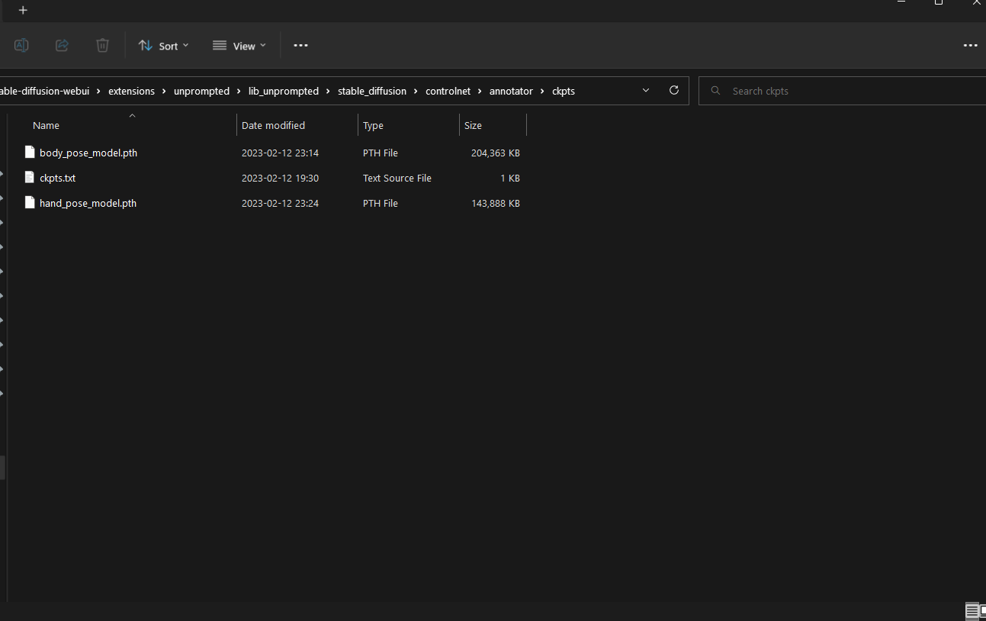
Task: Click Text Source File type cell
Action: [397, 178]
